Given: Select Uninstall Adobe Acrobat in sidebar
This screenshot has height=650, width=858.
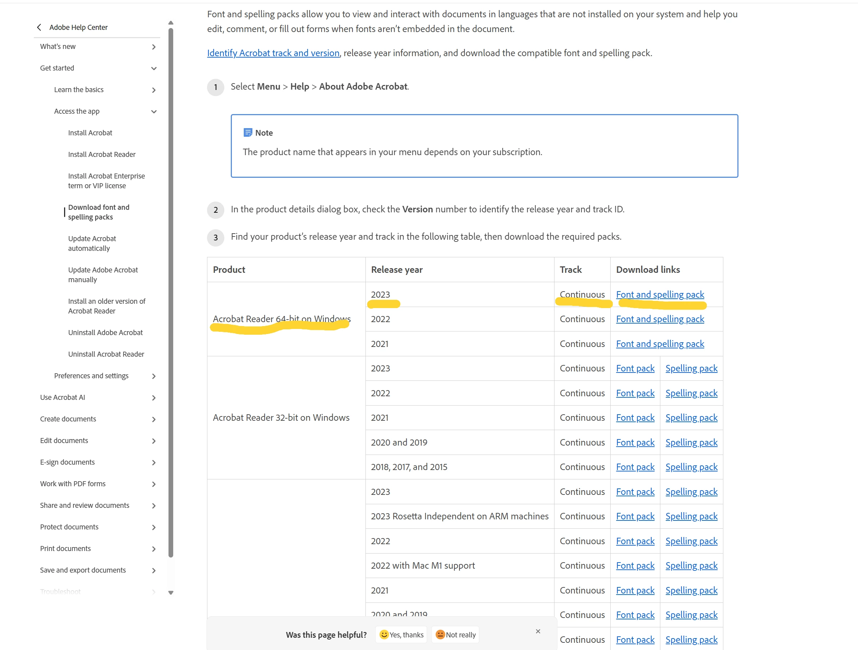Looking at the screenshot, I should [105, 332].
